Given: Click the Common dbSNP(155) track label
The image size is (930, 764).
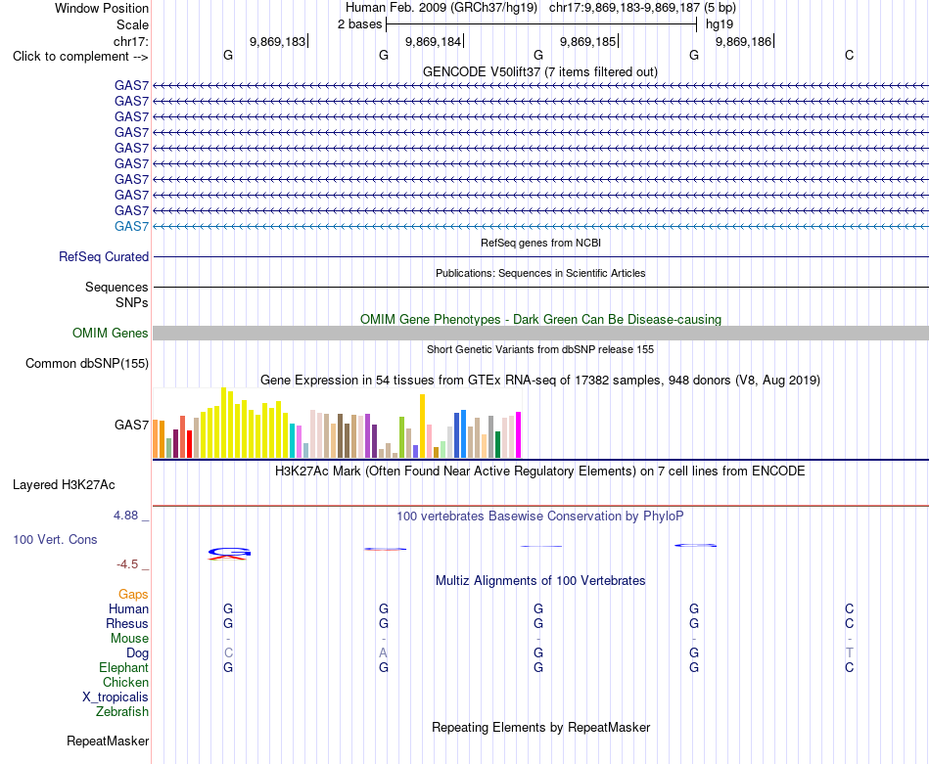Looking at the screenshot, I should [87, 363].
